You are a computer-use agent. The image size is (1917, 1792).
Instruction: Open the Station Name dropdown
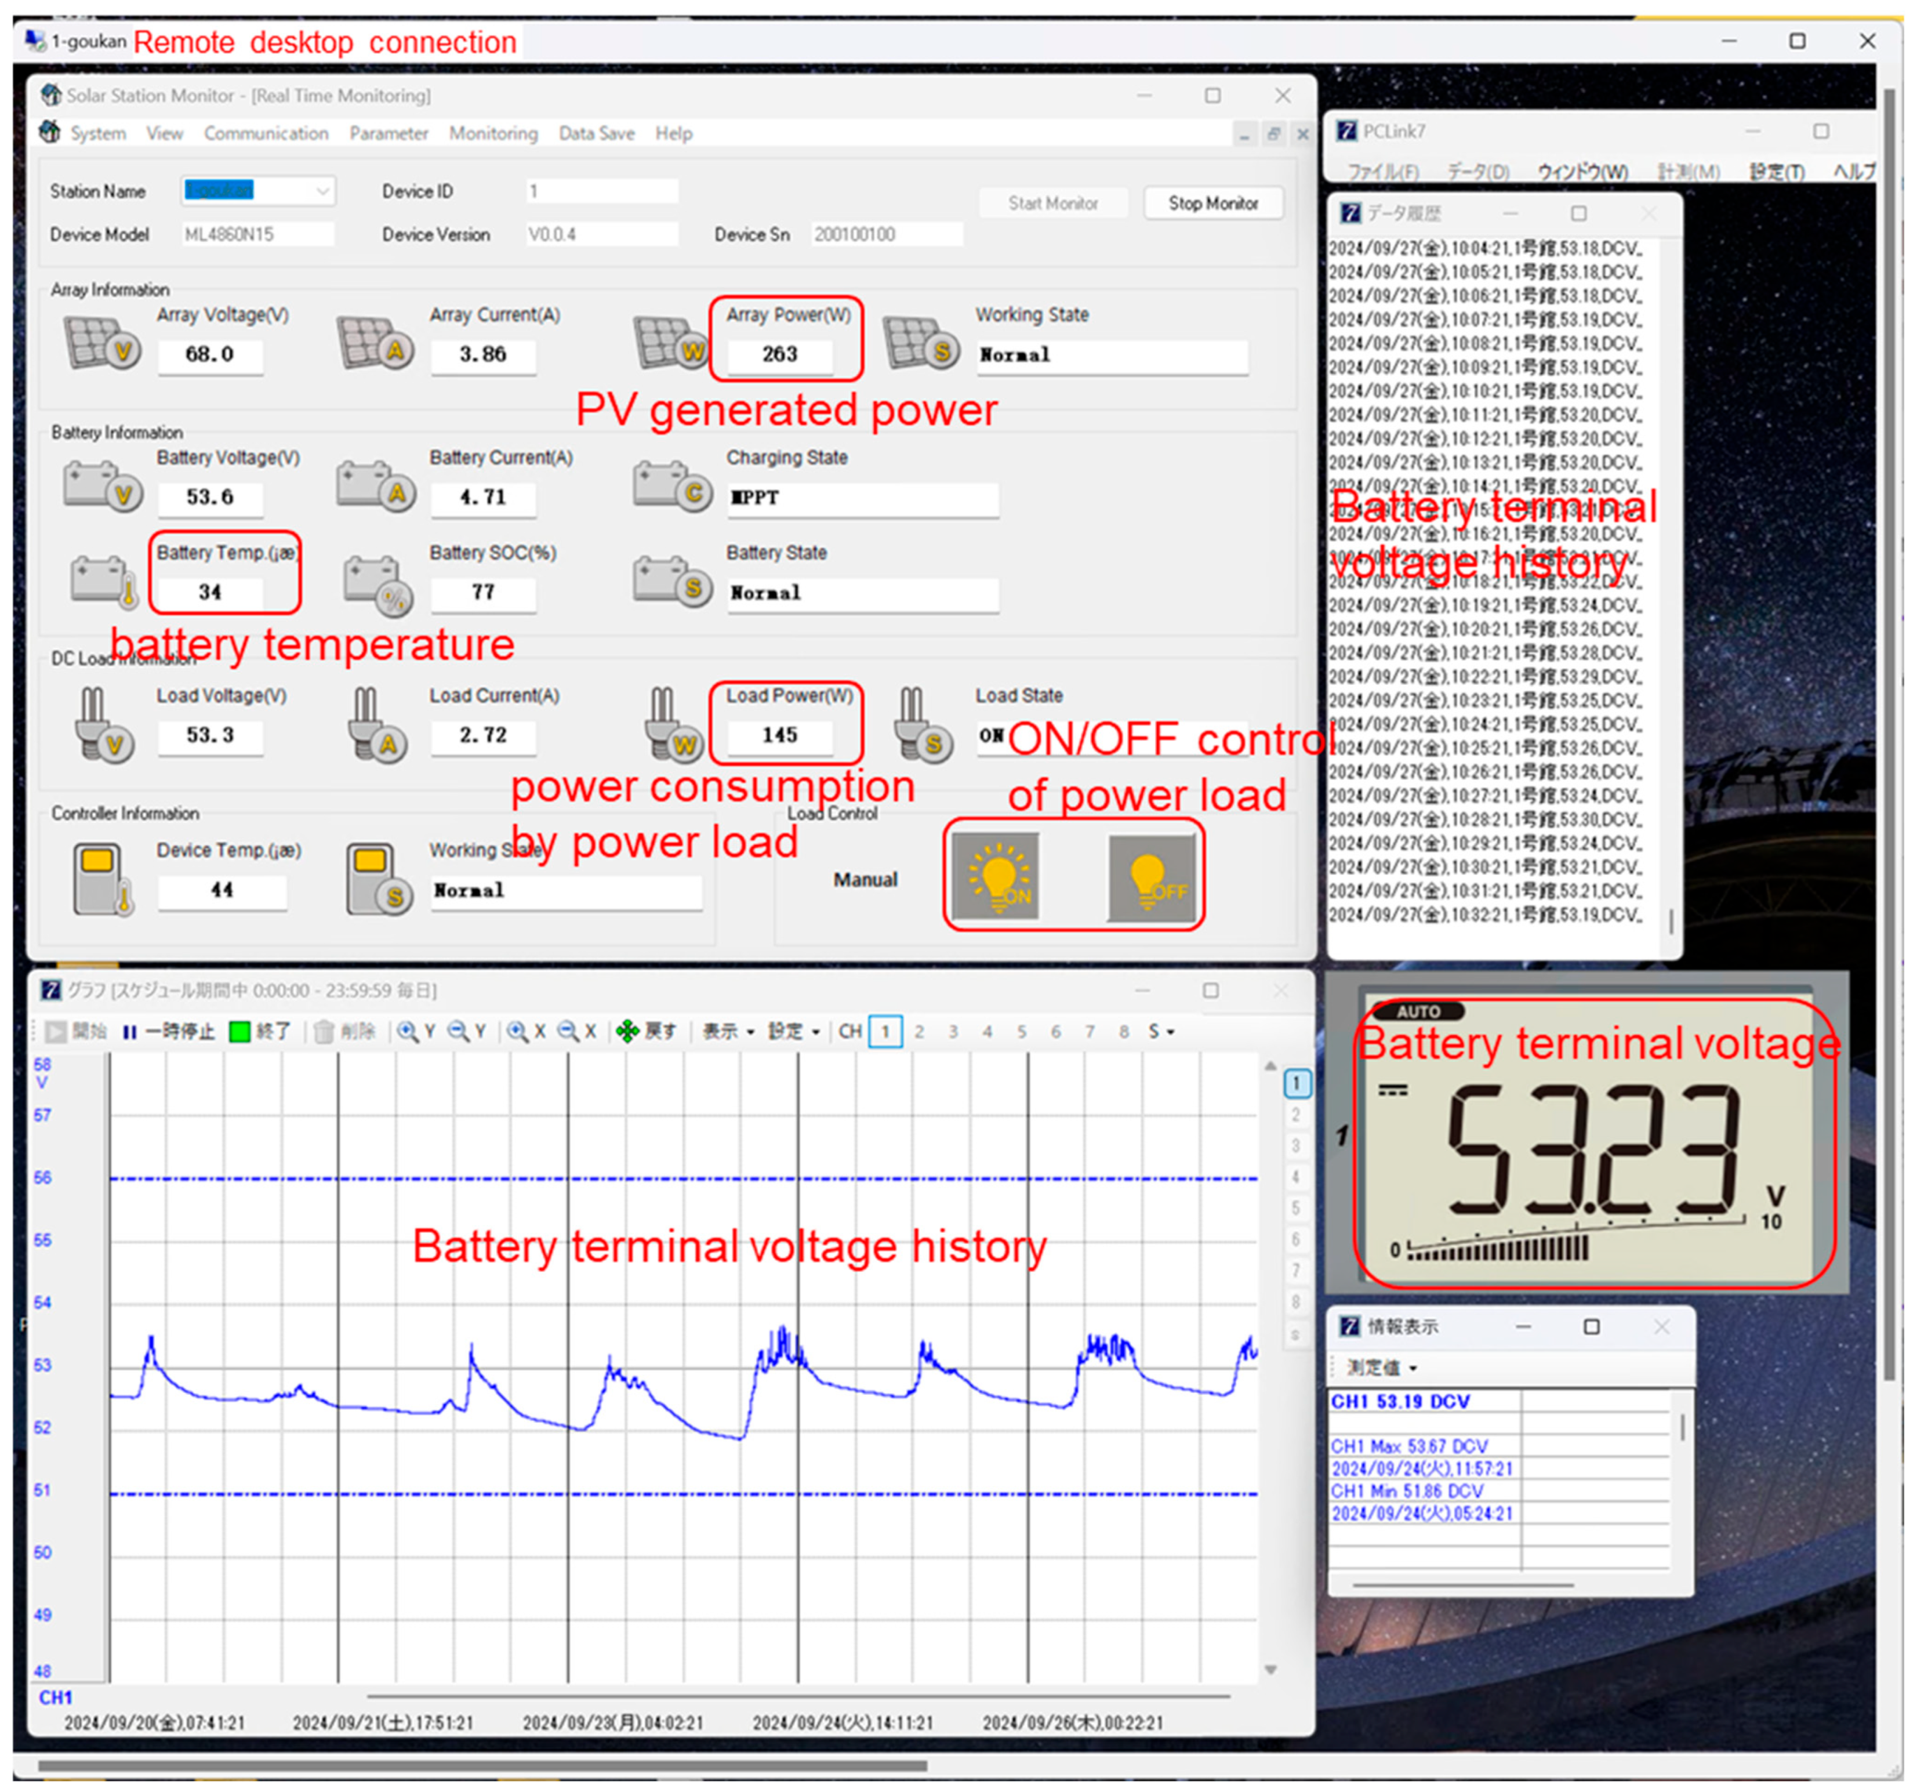click(x=323, y=191)
